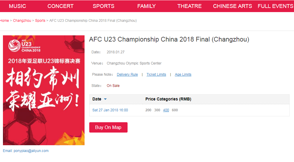Open the Concert category tab

tap(60, 6)
